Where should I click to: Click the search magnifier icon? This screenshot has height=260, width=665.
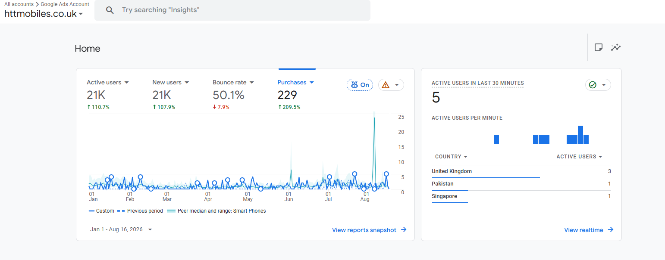coord(110,10)
